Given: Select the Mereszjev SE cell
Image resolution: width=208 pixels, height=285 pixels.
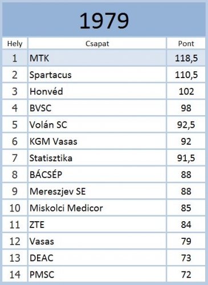Looking at the screenshot, I should pos(97,191).
